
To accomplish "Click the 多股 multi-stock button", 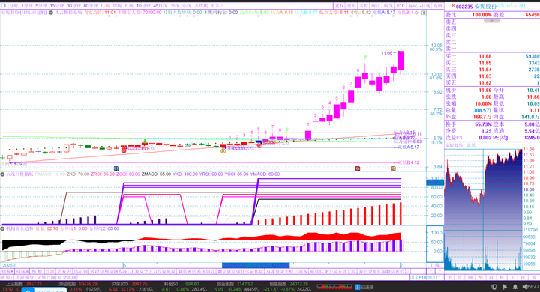I will pyautogui.click(x=364, y=6).
